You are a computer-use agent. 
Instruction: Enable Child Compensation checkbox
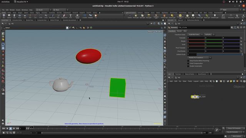[x=188, y=63]
